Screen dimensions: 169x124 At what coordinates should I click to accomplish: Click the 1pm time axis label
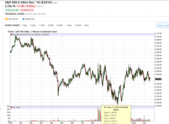coord(144,123)
